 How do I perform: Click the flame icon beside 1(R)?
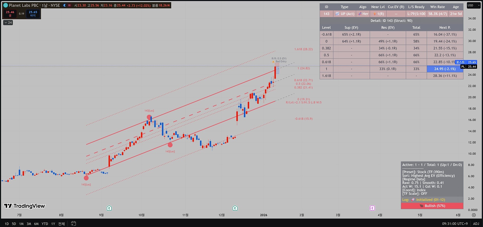375,14
